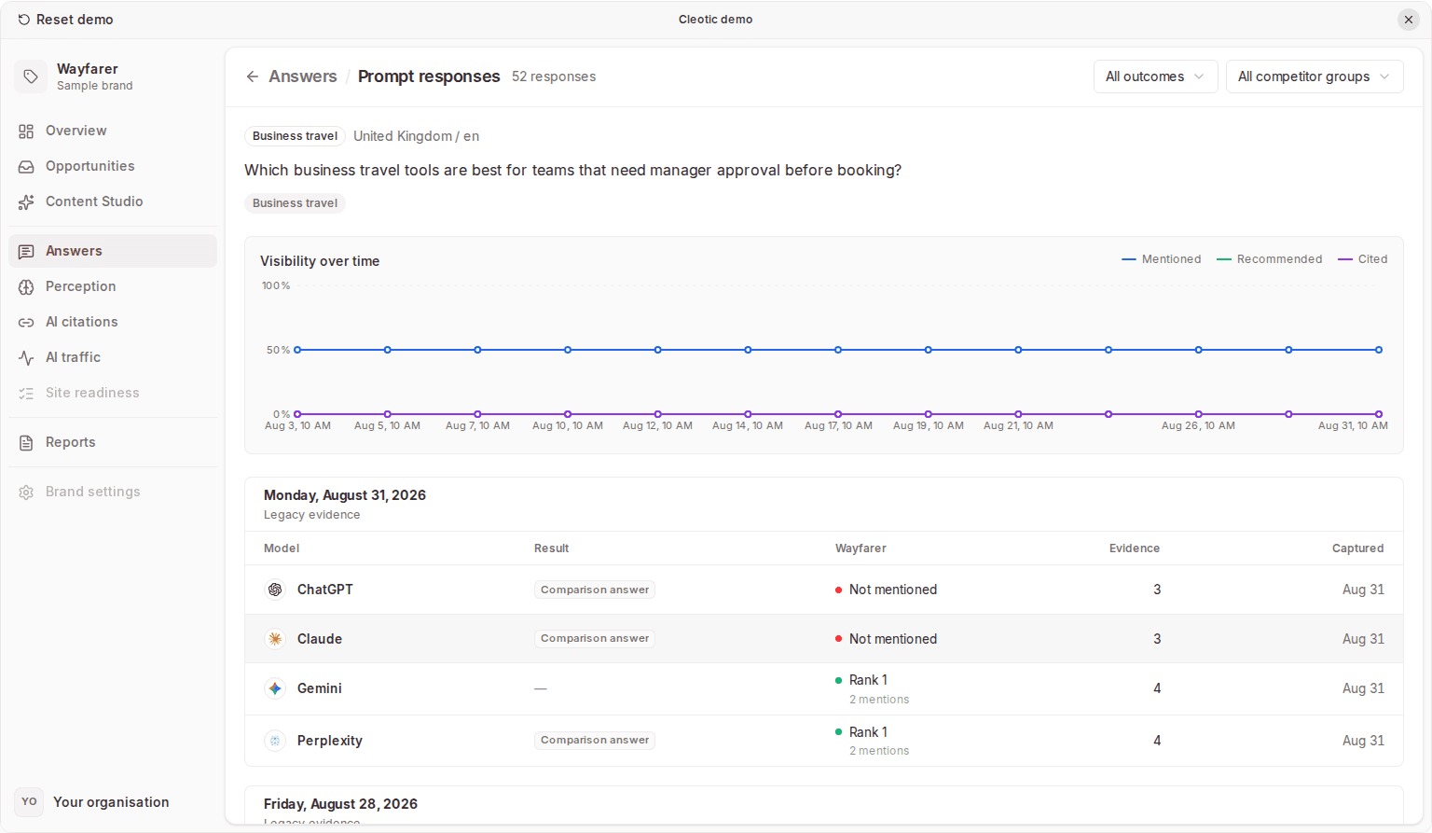Open the Perception page
Screen dimensions: 1432x833
coord(112,287)
